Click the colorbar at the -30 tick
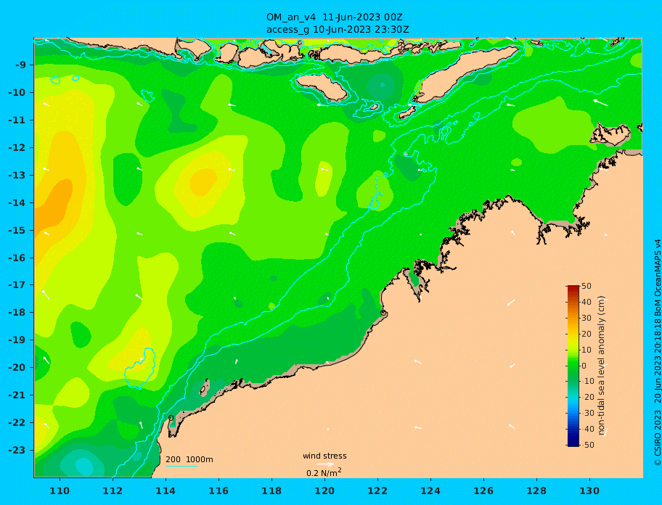The image size is (662, 505). pos(573,413)
